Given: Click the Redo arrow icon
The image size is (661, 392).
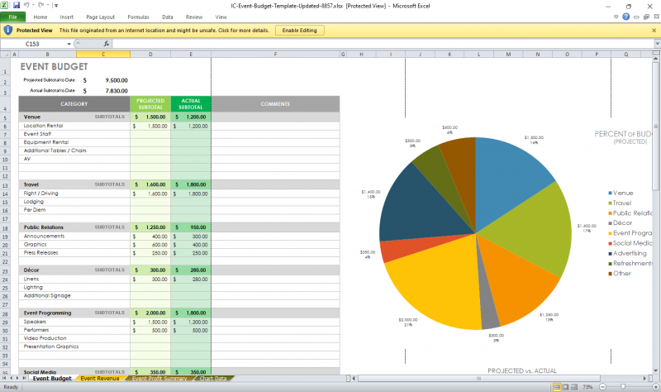Looking at the screenshot, I should [x=40, y=6].
